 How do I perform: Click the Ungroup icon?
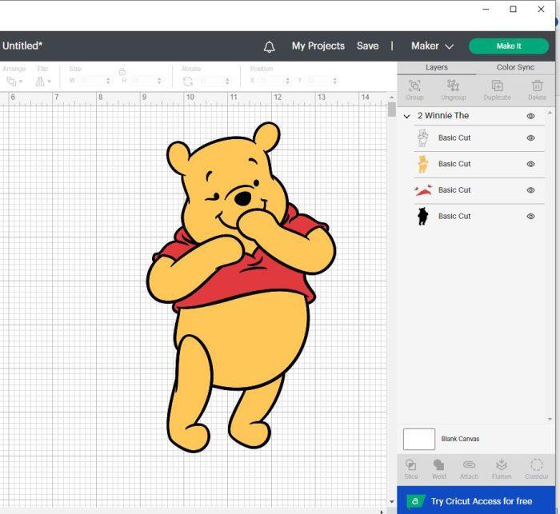[454, 86]
